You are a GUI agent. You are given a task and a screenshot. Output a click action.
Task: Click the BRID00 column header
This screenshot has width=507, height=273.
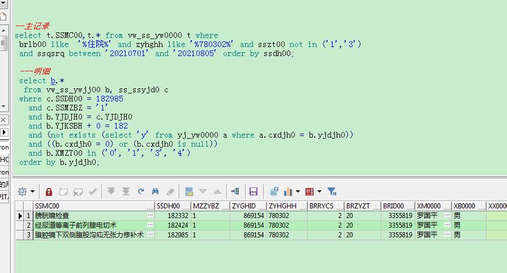[x=398, y=206]
